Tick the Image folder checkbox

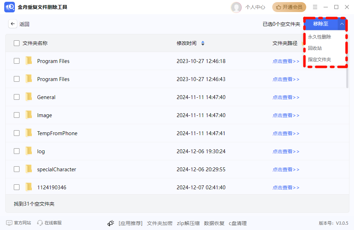pyautogui.click(x=17, y=115)
